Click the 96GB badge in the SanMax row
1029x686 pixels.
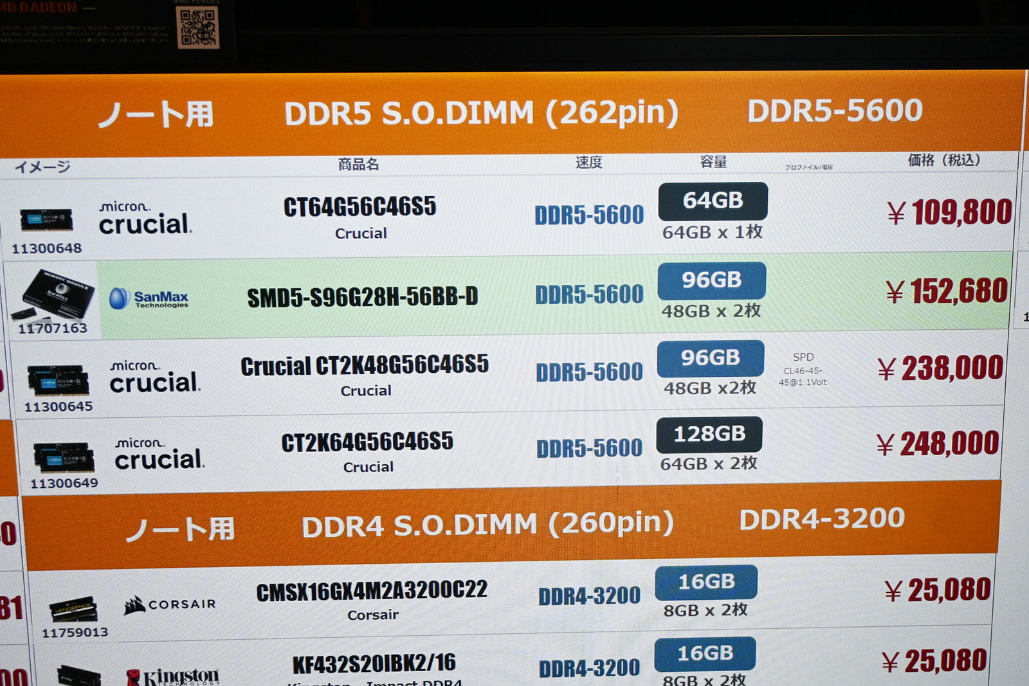711,280
